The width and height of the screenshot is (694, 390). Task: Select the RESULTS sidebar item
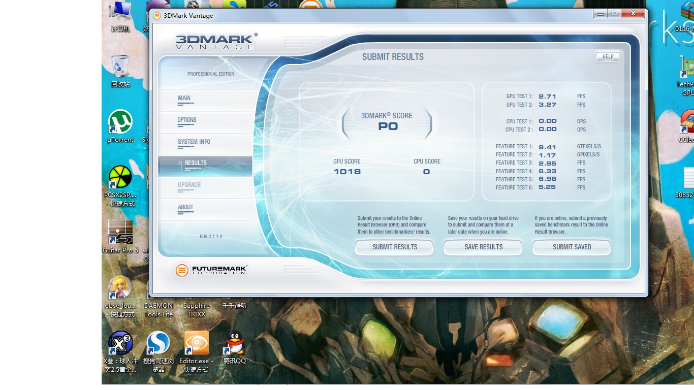pyautogui.click(x=205, y=166)
